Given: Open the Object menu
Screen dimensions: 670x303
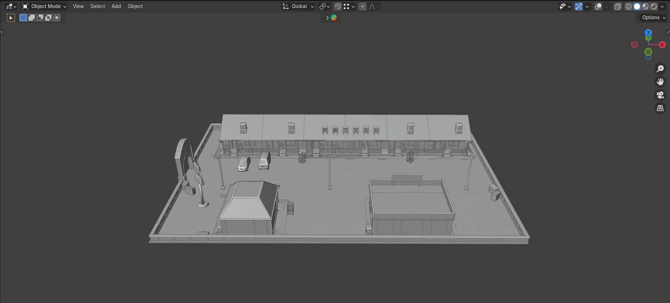Looking at the screenshot, I should click(135, 6).
